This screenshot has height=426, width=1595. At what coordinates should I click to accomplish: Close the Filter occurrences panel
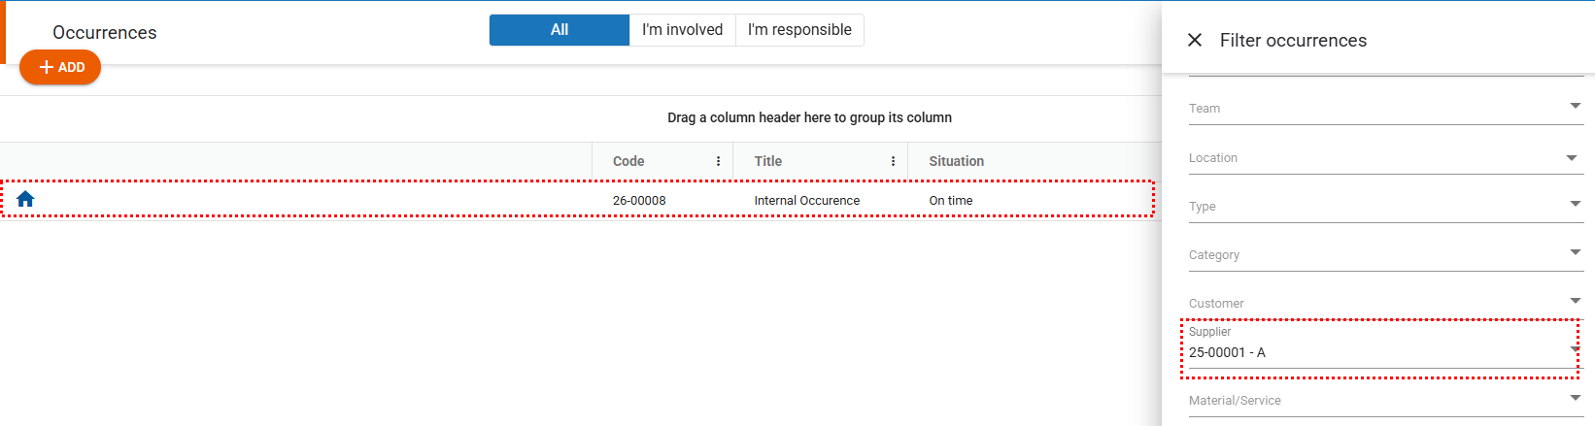[1195, 40]
